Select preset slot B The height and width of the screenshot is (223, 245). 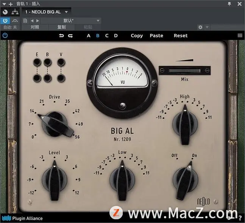coord(98,36)
